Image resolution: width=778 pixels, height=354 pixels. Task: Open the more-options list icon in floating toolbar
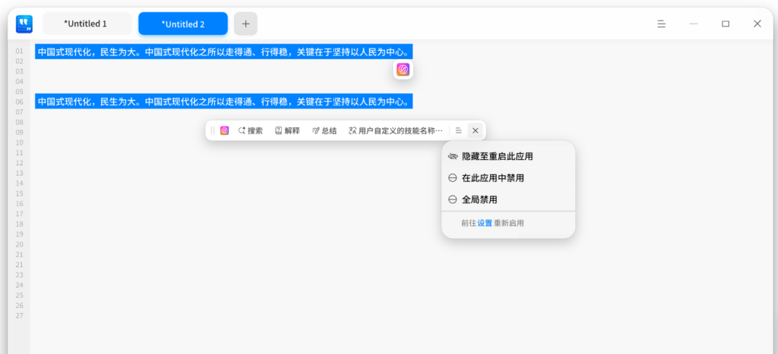[x=459, y=130]
